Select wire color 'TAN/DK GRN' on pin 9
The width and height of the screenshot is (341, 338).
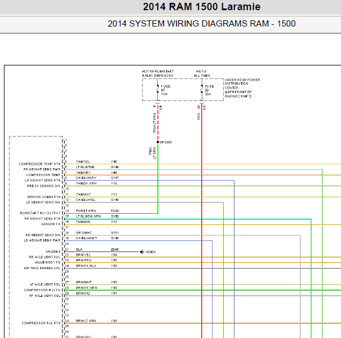tap(86, 183)
